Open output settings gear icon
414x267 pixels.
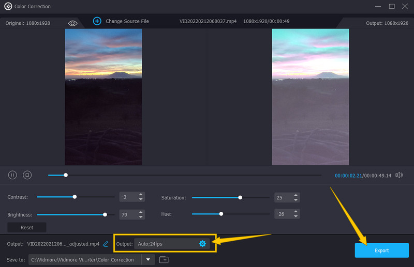202,244
